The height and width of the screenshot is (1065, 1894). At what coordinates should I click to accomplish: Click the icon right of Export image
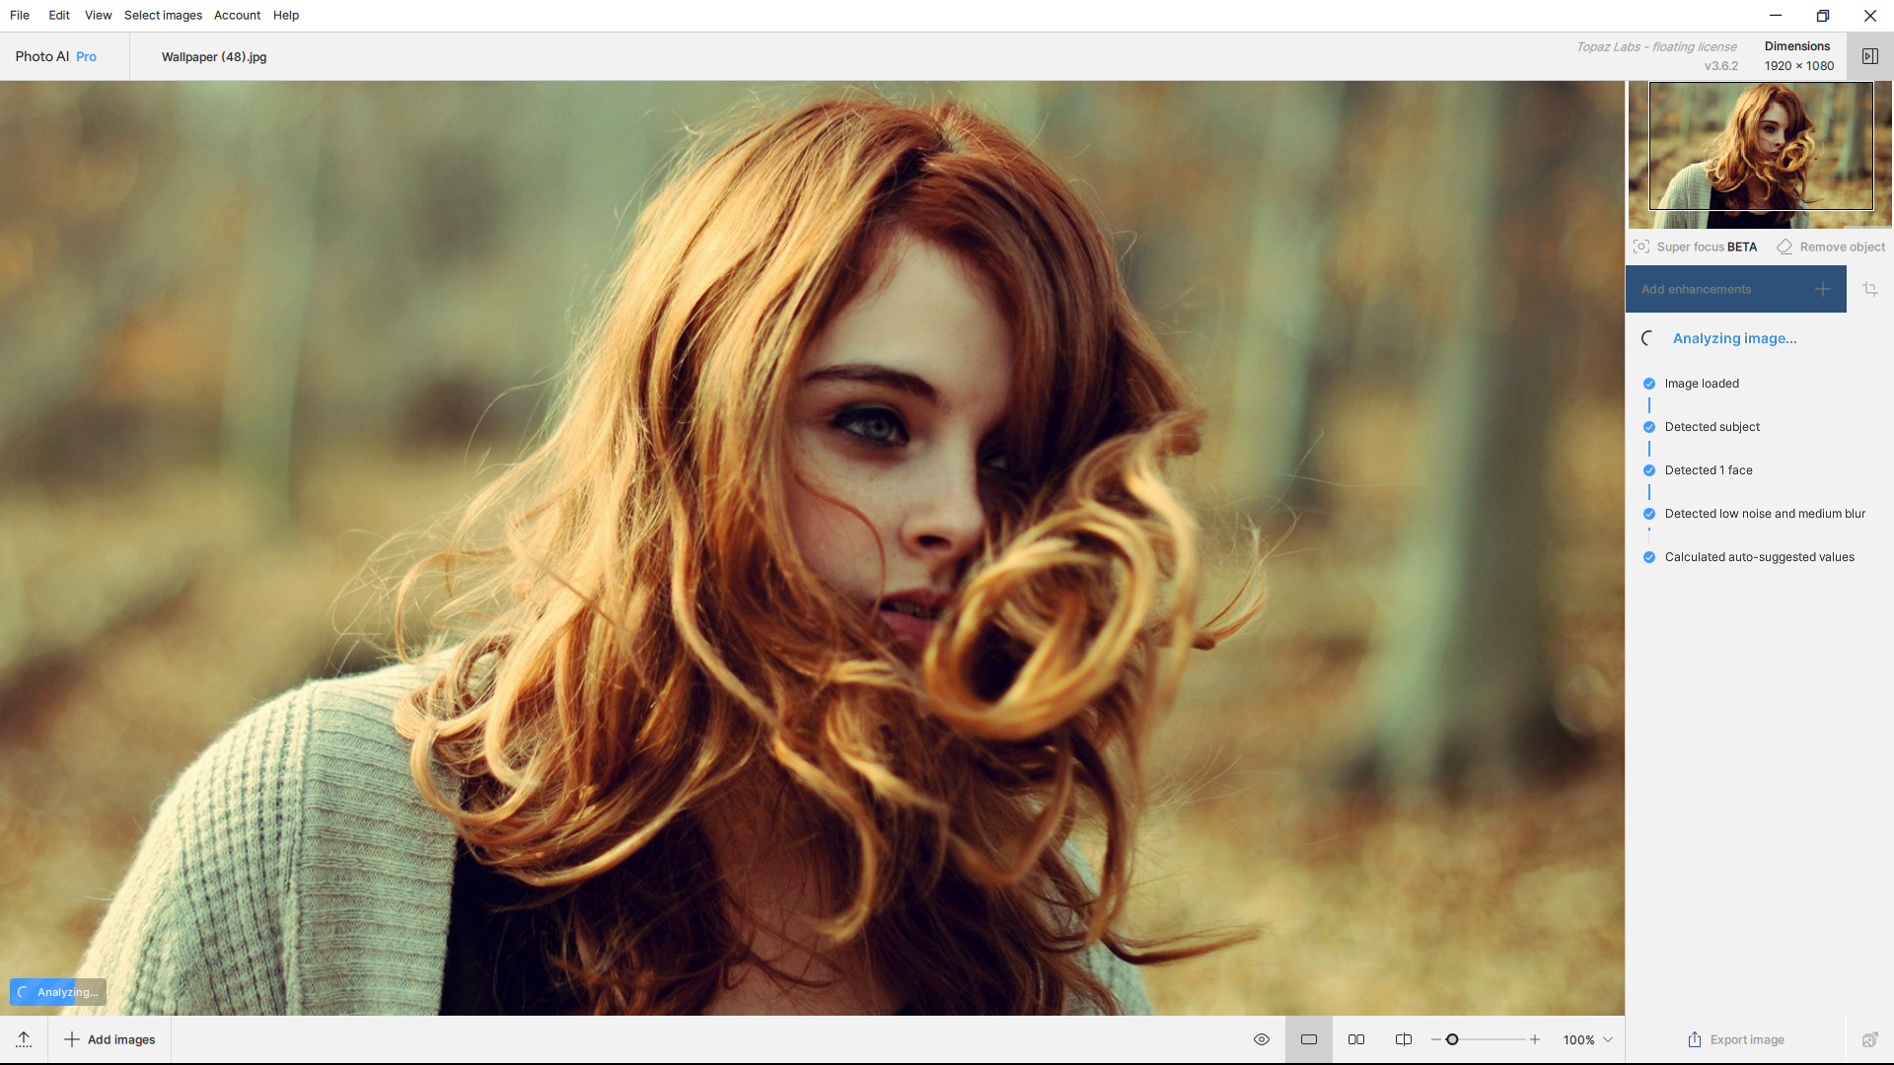(x=1869, y=1039)
